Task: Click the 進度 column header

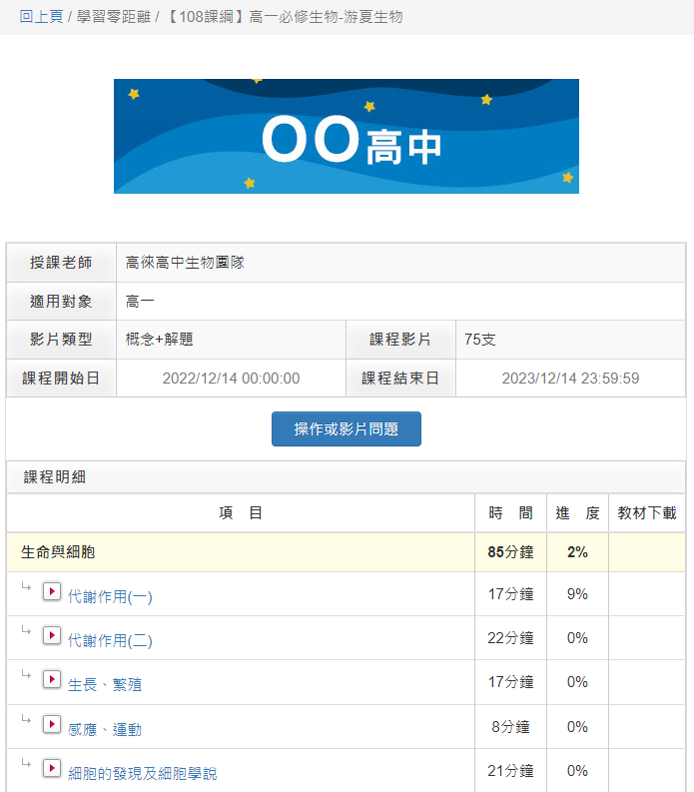Action: pyautogui.click(x=577, y=512)
